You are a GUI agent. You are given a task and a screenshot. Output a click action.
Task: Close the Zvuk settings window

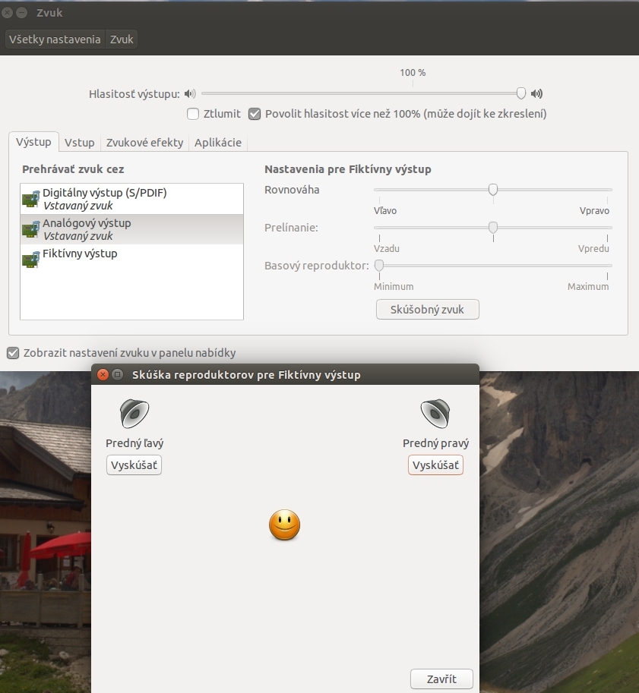tap(7, 13)
